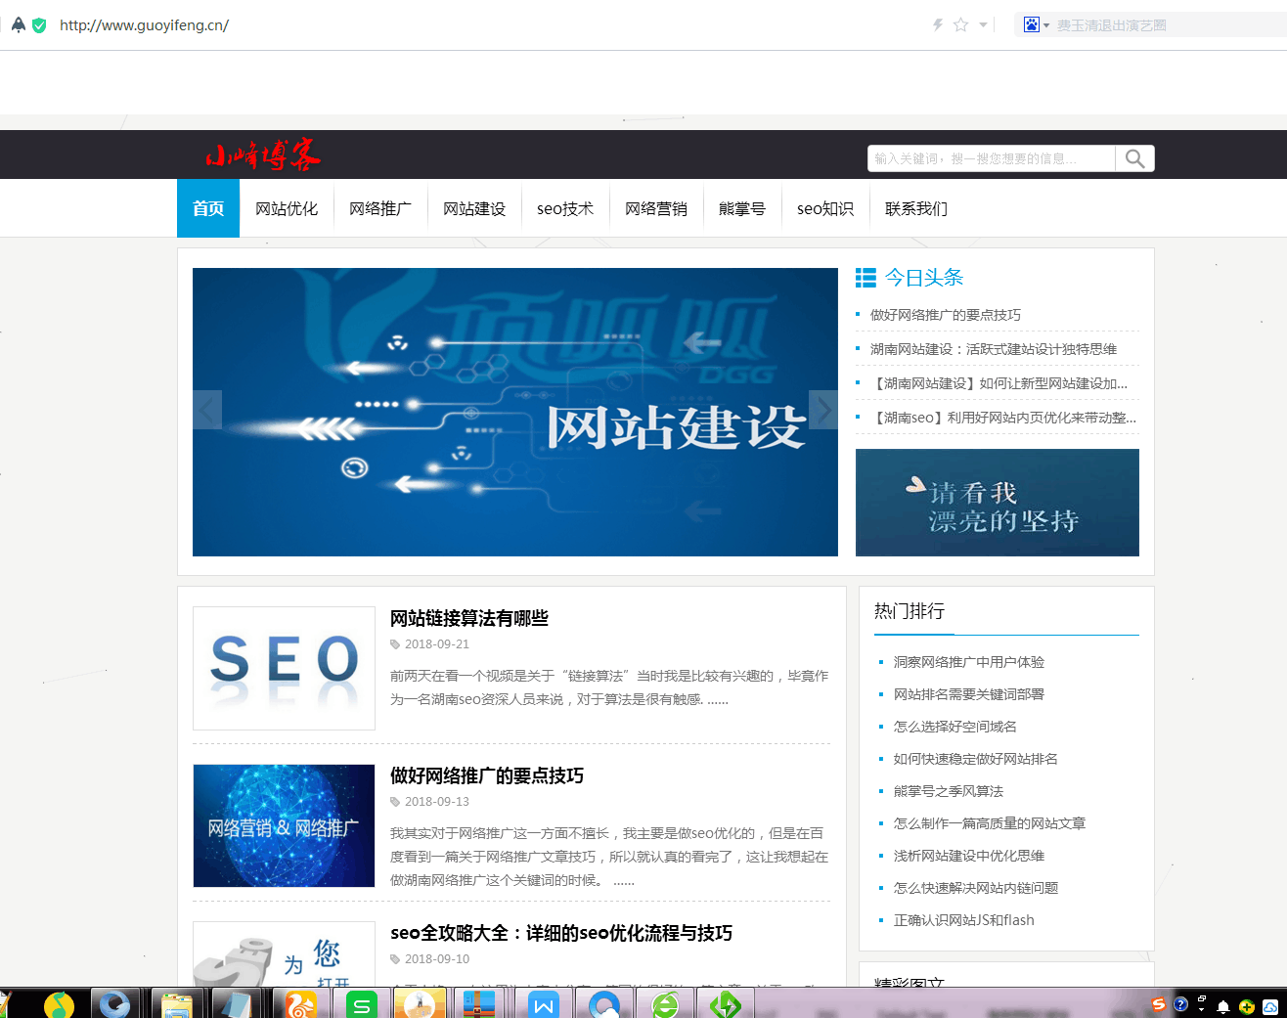Click the lightning speed mode icon
The height and width of the screenshot is (1018, 1287).
click(937, 24)
